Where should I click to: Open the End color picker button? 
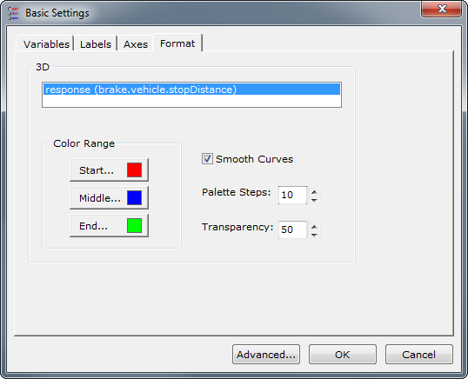point(109,226)
